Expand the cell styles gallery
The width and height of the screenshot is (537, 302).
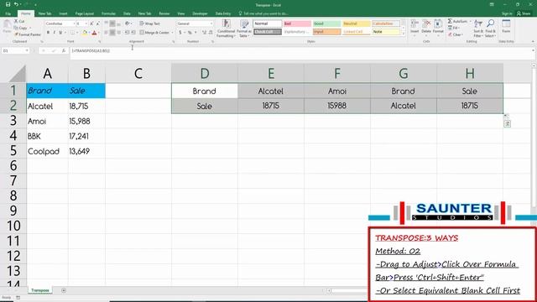tap(404, 34)
